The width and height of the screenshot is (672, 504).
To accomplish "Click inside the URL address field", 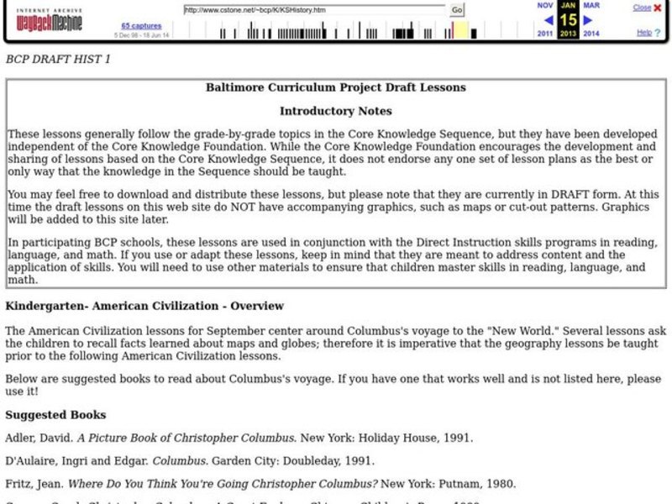I will pos(311,10).
